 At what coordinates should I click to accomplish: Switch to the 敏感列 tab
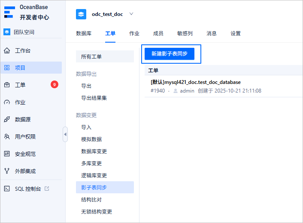pyautogui.click(x=185, y=34)
